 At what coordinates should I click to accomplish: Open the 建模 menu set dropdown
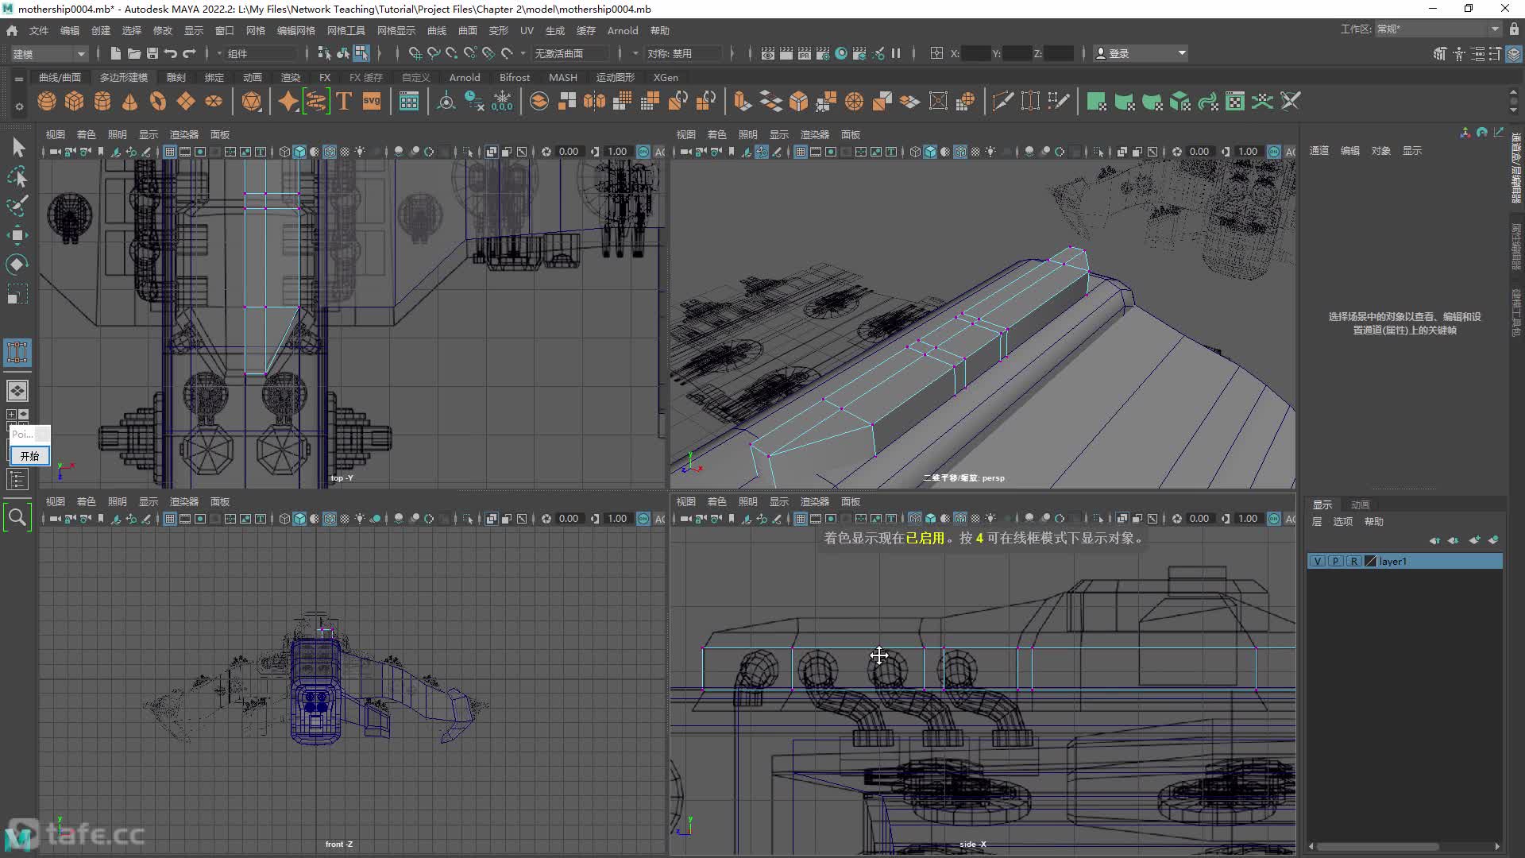49,53
